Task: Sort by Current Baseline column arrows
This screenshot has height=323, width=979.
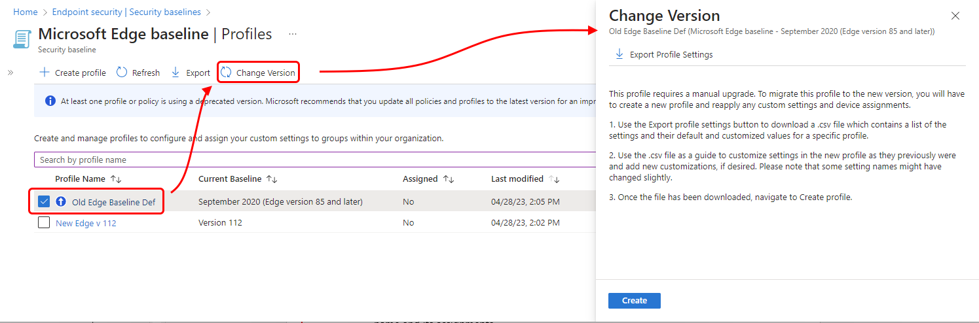Action: [272, 179]
